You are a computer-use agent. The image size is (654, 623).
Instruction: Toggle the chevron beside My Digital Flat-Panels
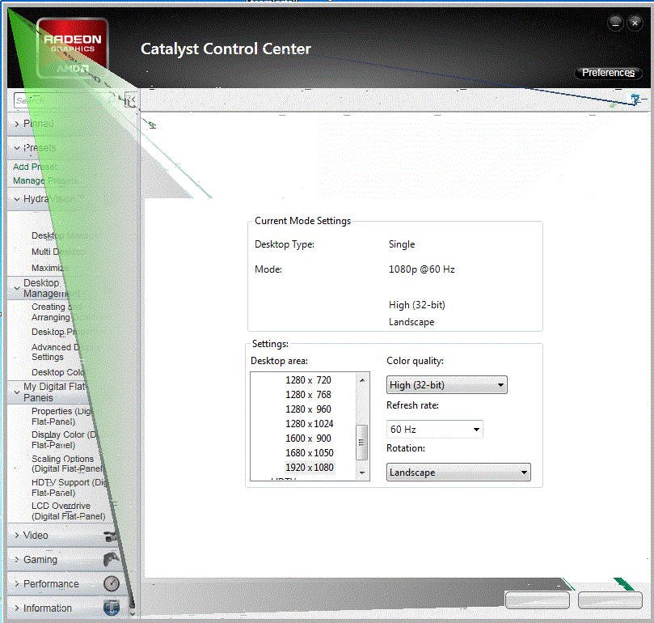pos(17,392)
